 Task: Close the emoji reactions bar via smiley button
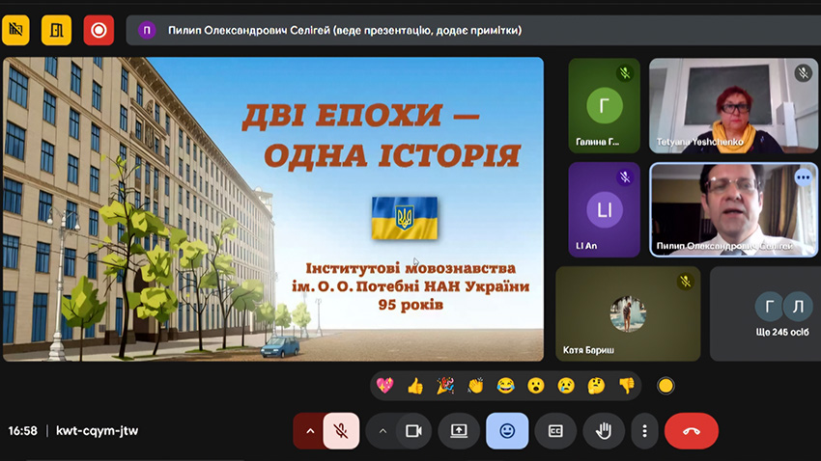[507, 431]
